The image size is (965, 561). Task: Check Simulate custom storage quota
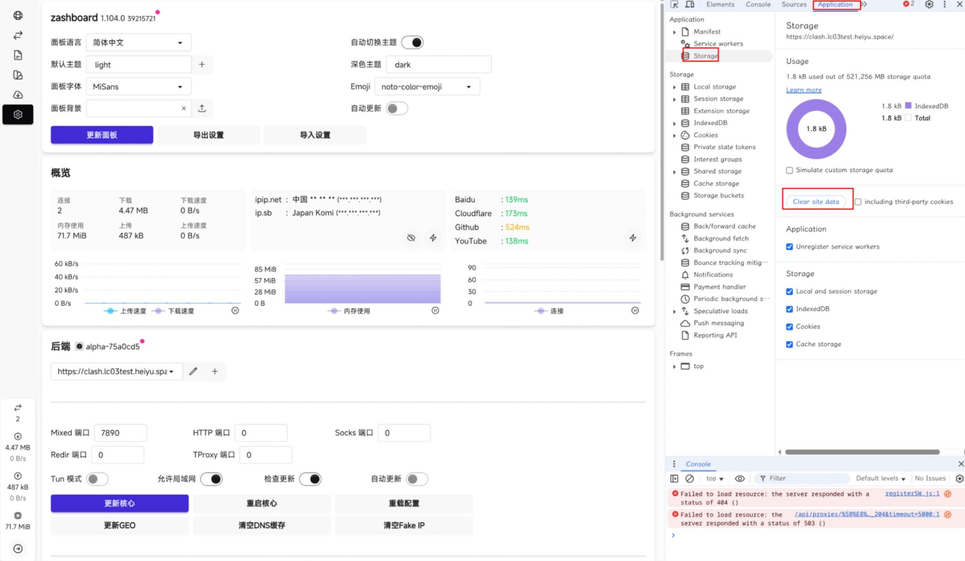[x=789, y=170]
